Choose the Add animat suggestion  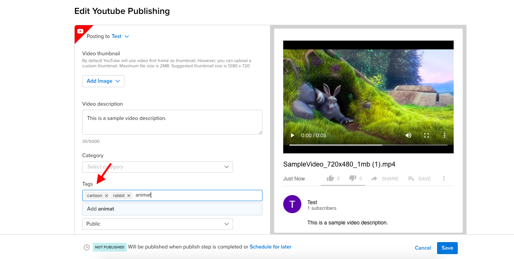[x=172, y=209]
